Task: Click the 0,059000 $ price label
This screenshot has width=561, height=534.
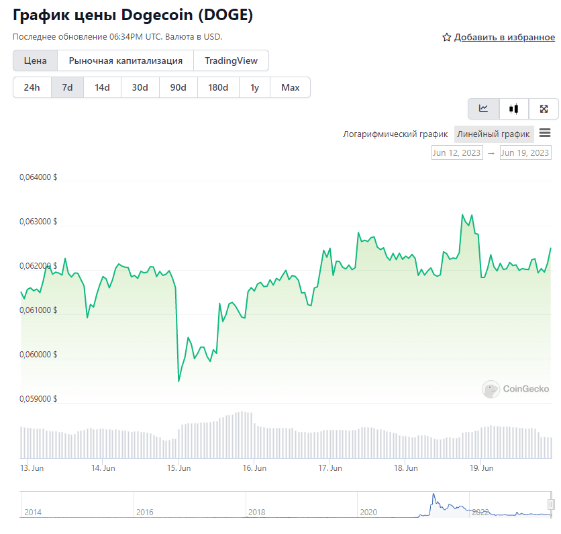Action: click(x=38, y=399)
